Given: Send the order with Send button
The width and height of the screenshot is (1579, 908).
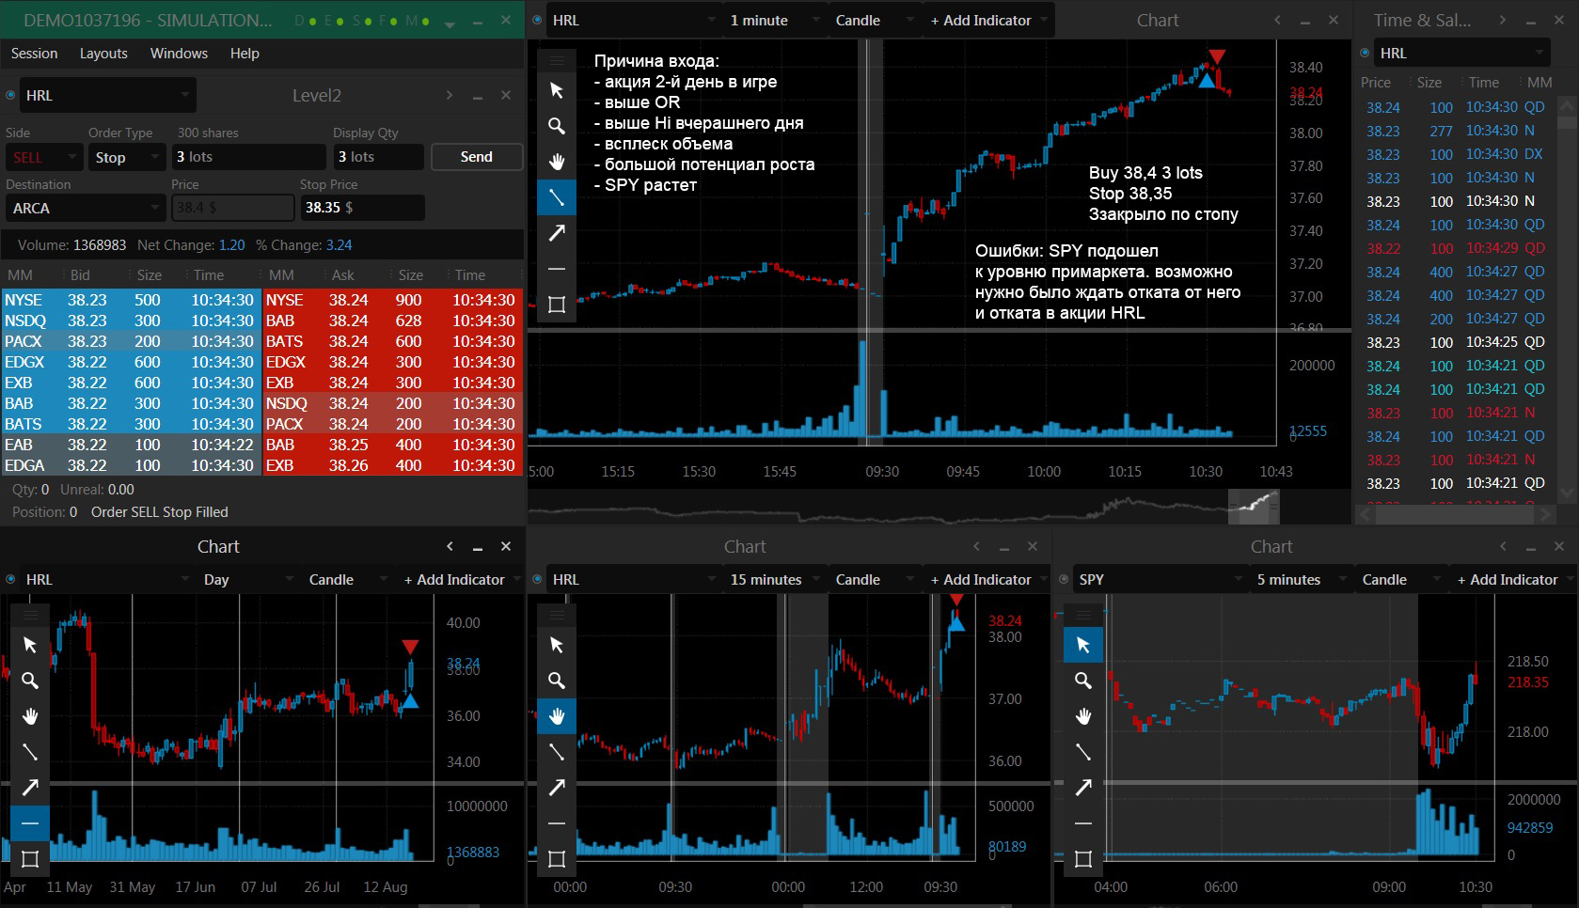Looking at the screenshot, I should point(477,157).
